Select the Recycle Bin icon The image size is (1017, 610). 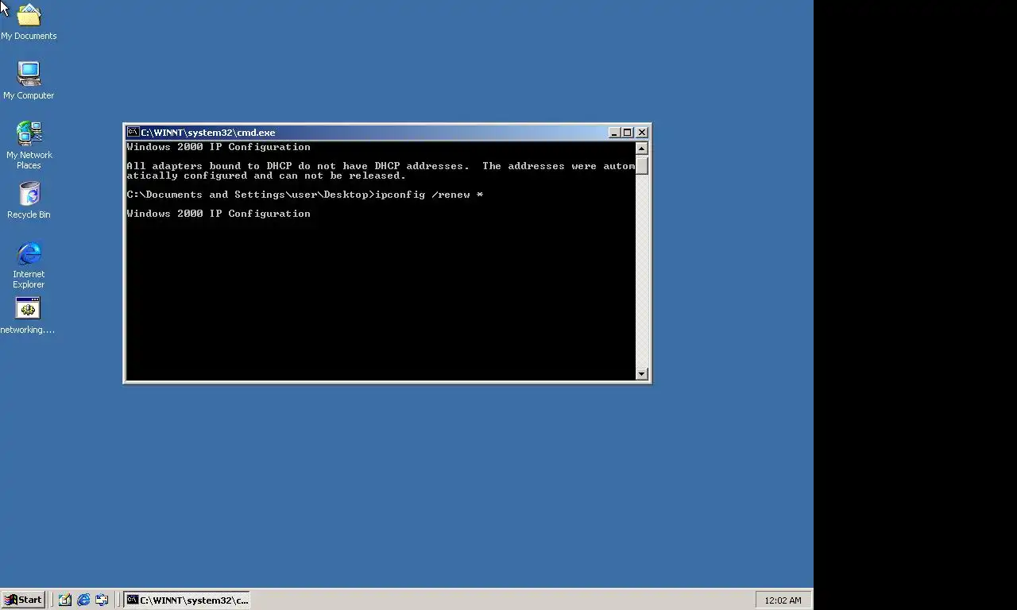pyautogui.click(x=29, y=200)
